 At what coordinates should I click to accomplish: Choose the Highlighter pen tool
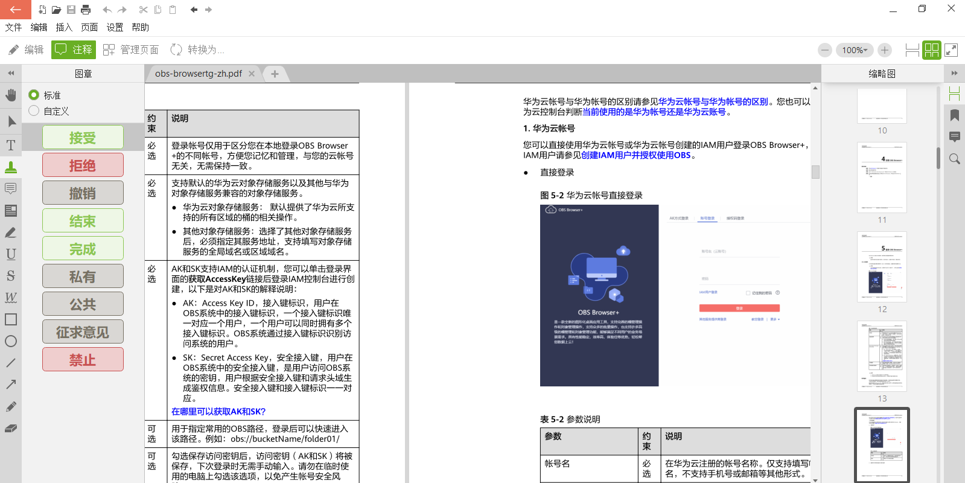(x=11, y=232)
